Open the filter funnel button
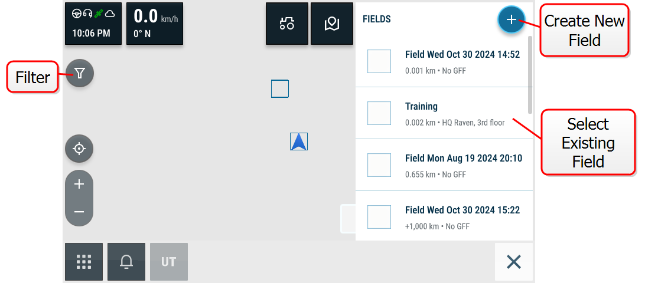Viewport: 645px width, 283px height. click(80, 74)
